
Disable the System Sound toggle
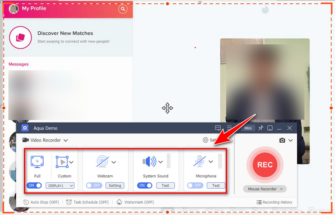pyautogui.click(x=144, y=185)
